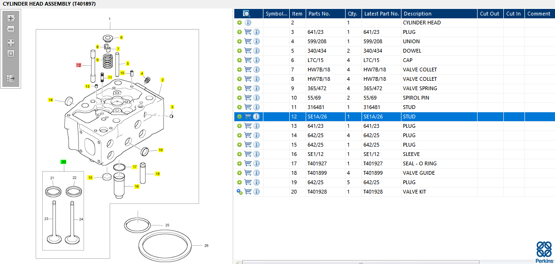The image size is (555, 264).
Task: Click the CYLINDER HEAD description cell
Action: [x=422, y=23]
